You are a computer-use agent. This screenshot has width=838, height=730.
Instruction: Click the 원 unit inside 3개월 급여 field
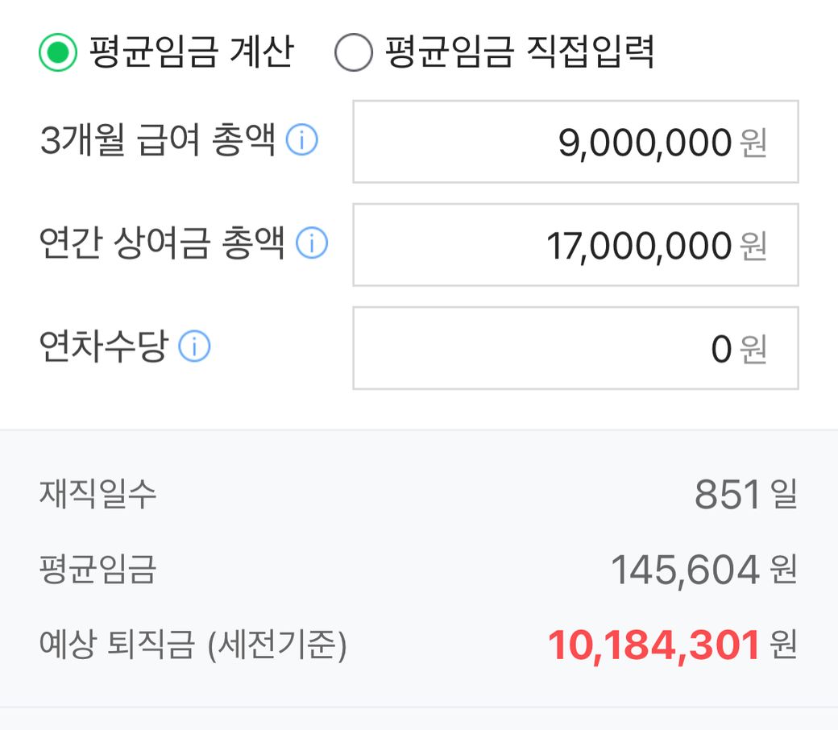click(753, 144)
